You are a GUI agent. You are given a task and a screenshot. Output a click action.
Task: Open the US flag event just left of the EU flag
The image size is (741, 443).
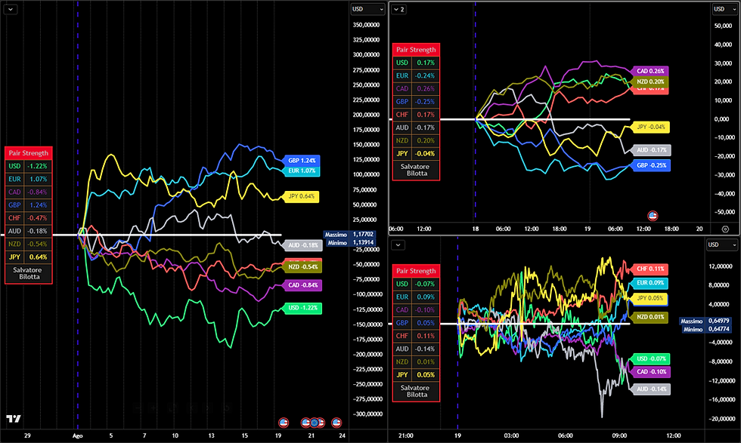pos(305,423)
